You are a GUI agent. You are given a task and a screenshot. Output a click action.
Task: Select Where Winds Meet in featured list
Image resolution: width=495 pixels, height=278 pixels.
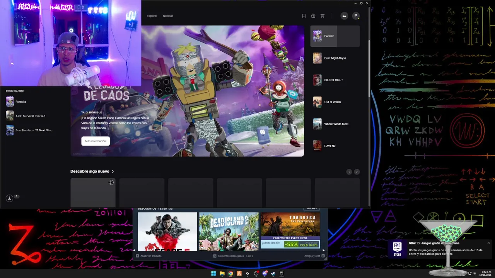[x=335, y=124]
